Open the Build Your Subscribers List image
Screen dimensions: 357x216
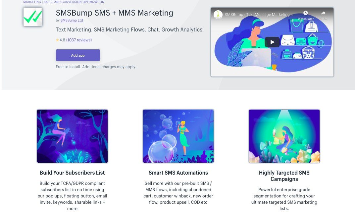tap(73, 136)
